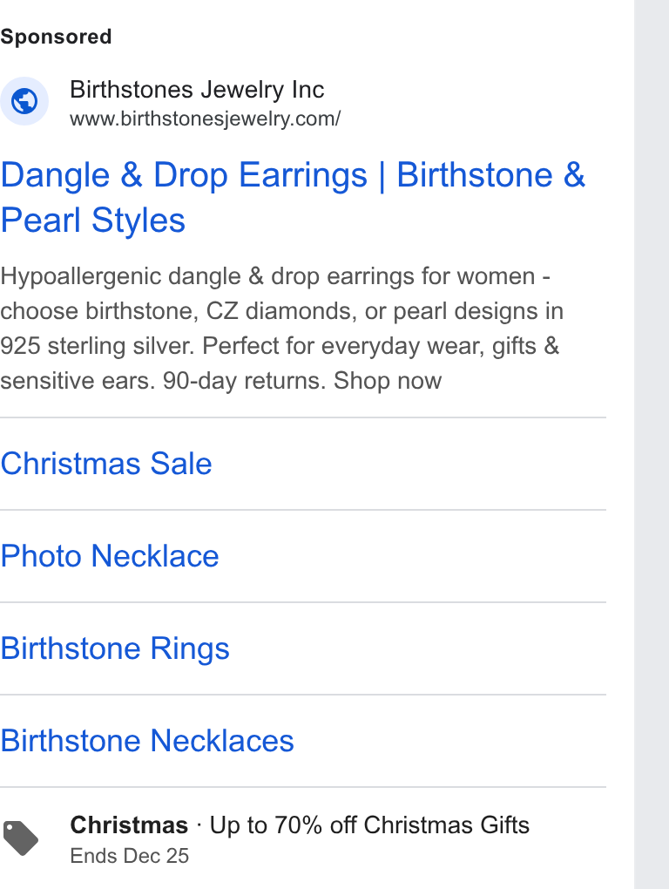Open the Birthstones Jewelry Inc advertiser name
Image resolution: width=669 pixels, height=889 pixels.
click(x=197, y=90)
